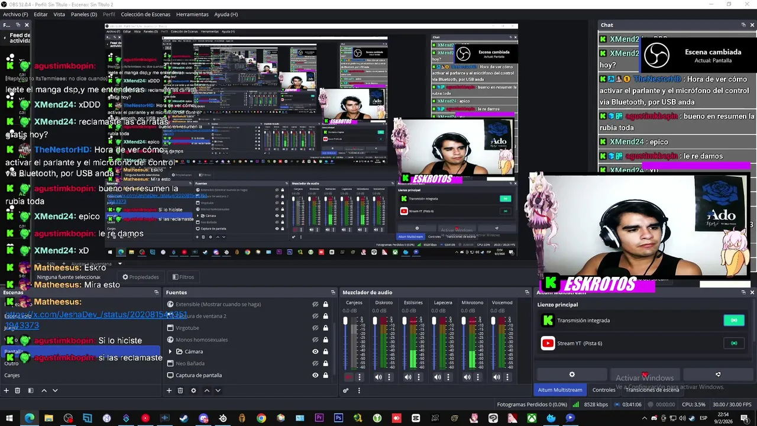Switch to the Controles tab

point(604,390)
